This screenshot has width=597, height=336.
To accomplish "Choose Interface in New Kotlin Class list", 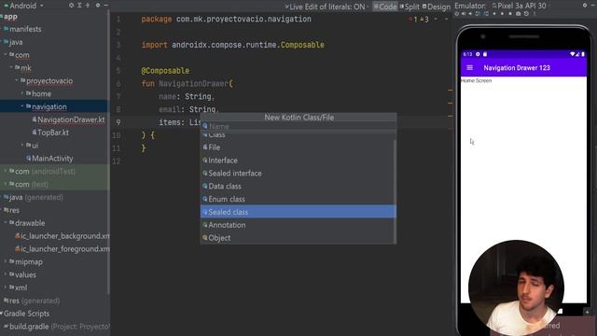I will 298,161.
